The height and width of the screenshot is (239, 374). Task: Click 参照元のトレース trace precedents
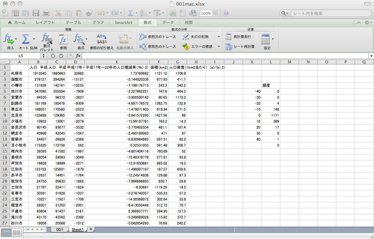click(158, 37)
